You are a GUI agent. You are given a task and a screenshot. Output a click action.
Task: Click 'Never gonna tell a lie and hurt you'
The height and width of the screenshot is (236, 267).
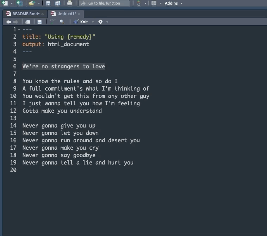78,163
